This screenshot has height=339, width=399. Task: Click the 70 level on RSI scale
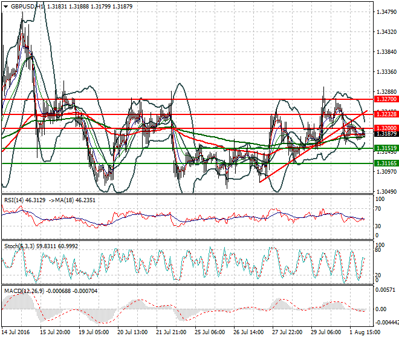[378, 208]
